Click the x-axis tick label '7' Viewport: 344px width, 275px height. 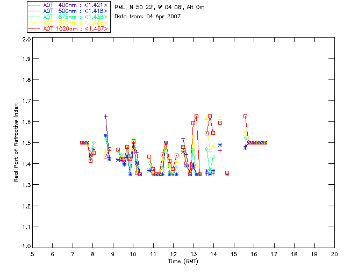pyautogui.click(x=73, y=254)
